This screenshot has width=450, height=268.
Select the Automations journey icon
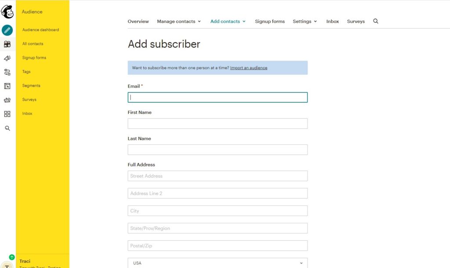7,72
